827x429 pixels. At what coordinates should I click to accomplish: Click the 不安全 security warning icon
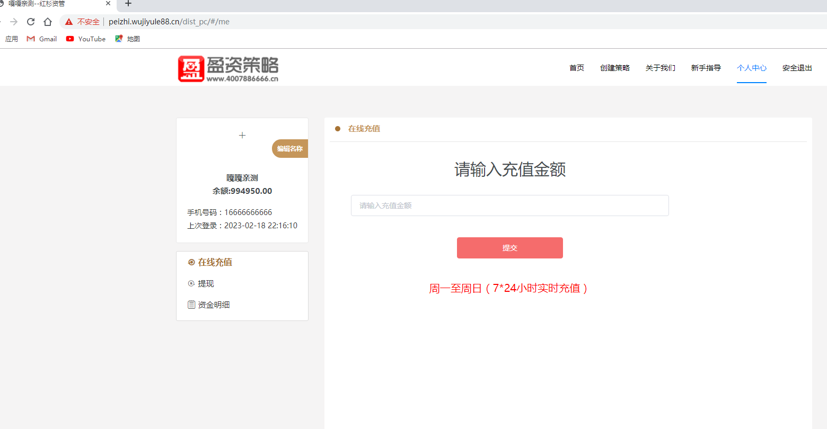coord(69,22)
